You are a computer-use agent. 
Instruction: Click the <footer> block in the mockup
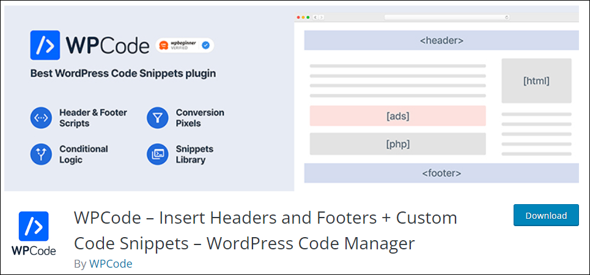441,173
